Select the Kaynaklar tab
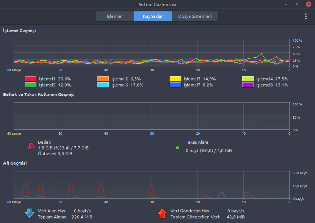 [153, 16]
